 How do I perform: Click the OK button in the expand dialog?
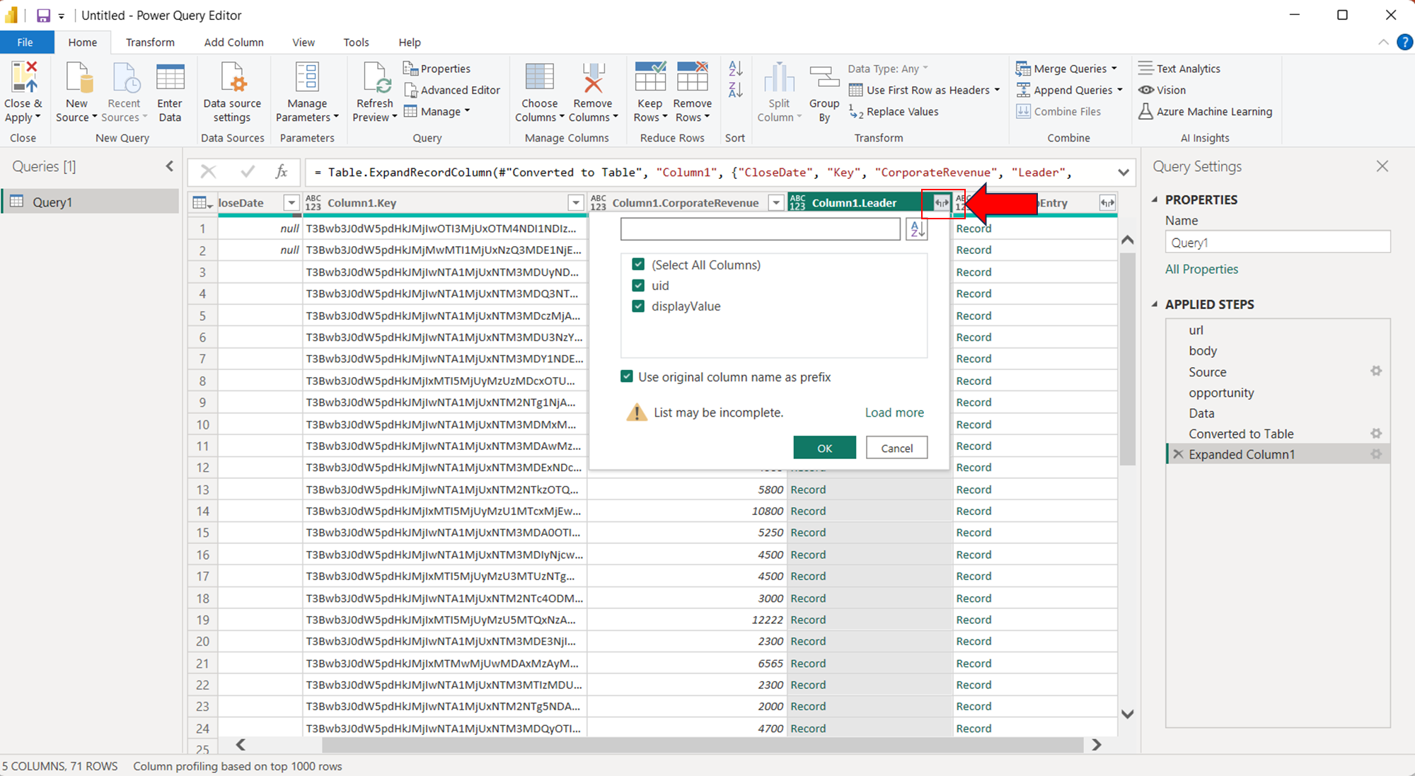click(824, 448)
